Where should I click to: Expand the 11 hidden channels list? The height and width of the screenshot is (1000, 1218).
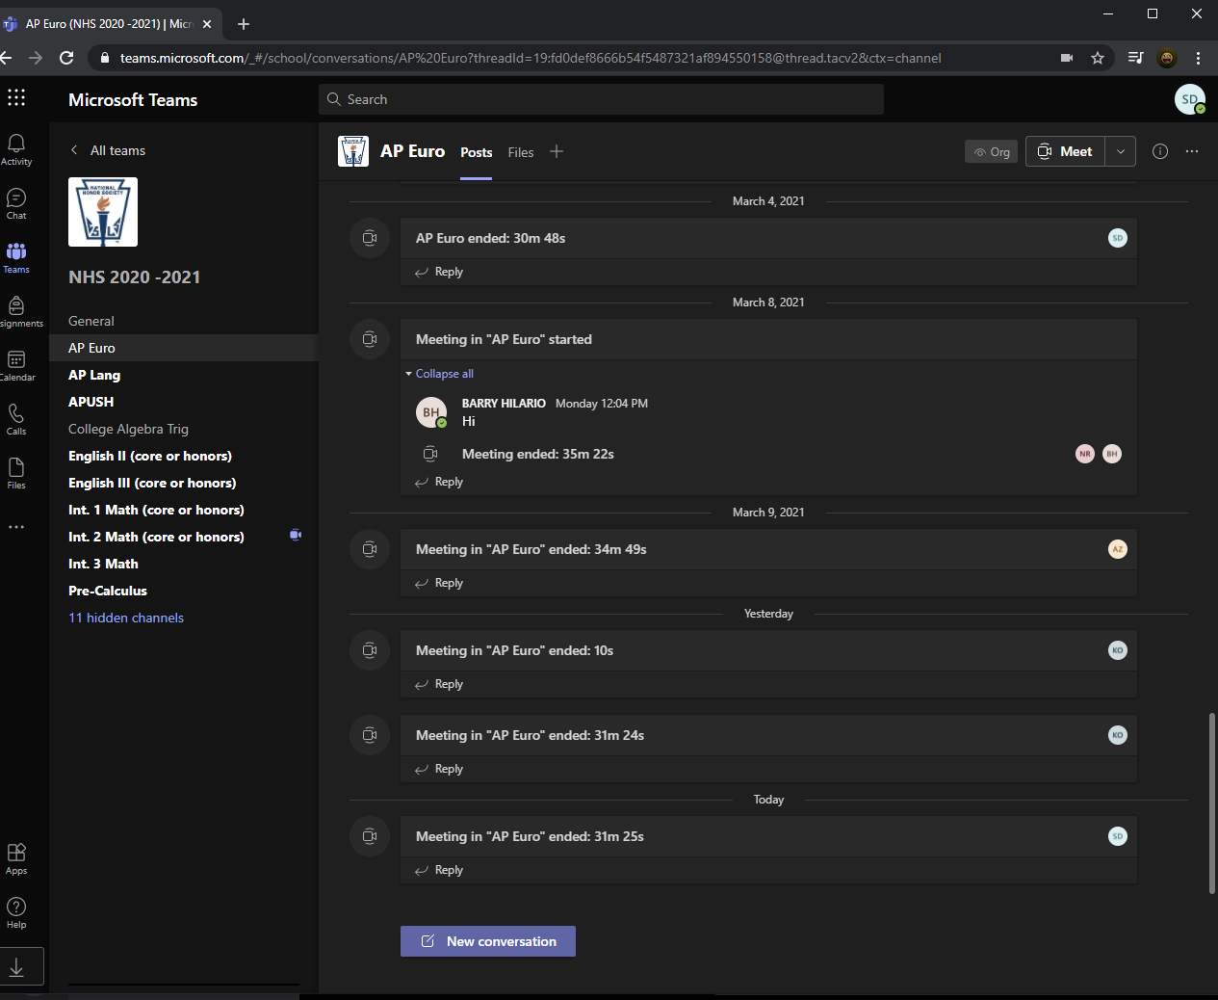pos(126,618)
